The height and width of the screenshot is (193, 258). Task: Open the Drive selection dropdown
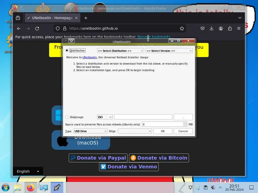tap(135, 131)
